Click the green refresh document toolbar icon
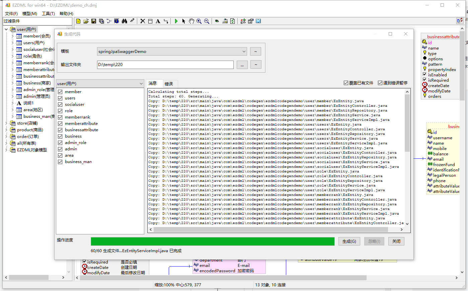 [233, 21]
